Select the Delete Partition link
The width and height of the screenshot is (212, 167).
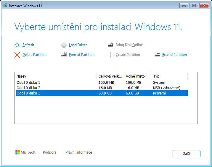[34, 55]
